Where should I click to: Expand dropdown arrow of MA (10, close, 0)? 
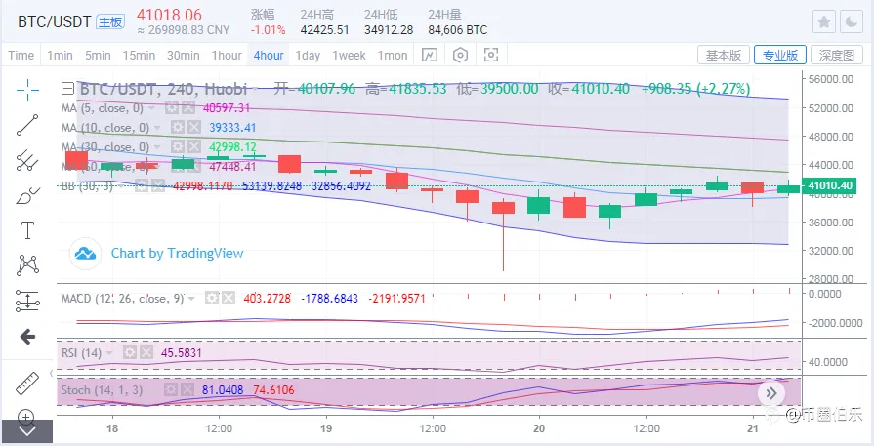coord(157,128)
